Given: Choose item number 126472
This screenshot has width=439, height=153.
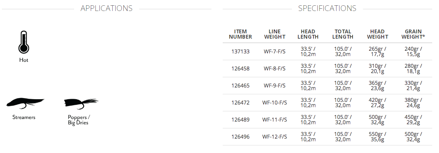Looking at the screenshot, I should [240, 103].
